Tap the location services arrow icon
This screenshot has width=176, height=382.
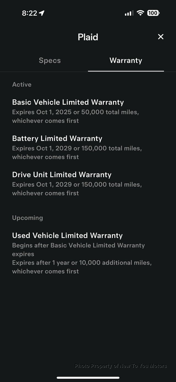41,13
